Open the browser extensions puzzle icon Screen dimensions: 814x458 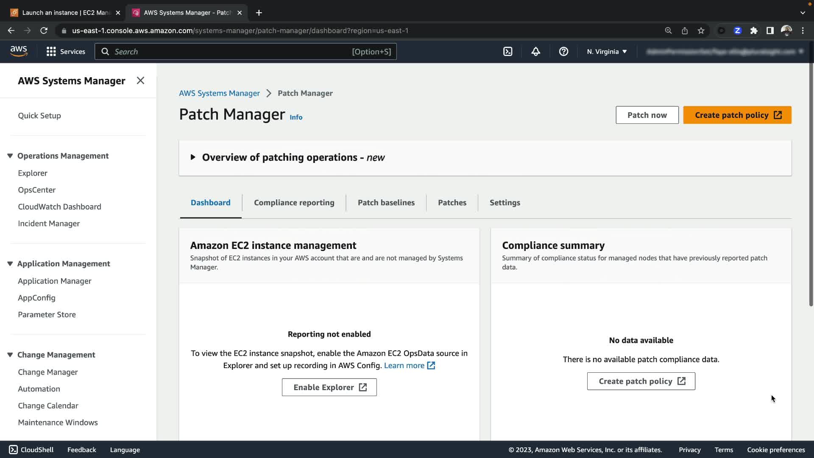[x=754, y=31]
